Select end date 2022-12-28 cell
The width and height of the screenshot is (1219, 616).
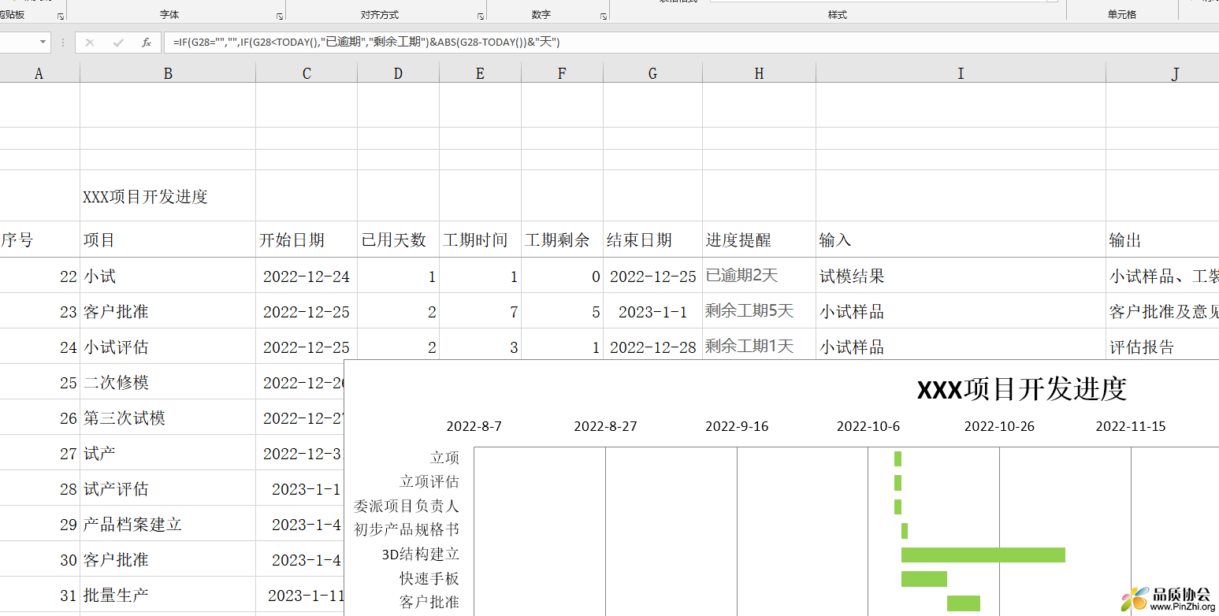click(652, 346)
